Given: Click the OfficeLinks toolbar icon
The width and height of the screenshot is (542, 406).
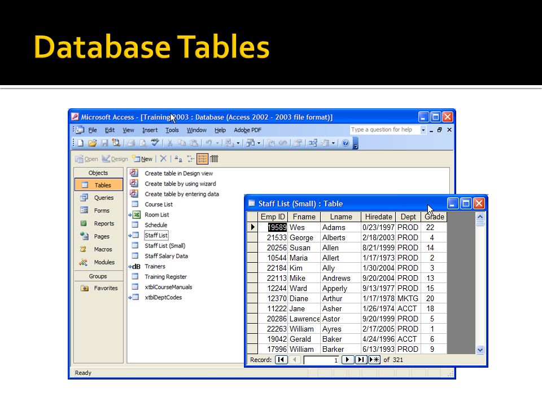Looking at the screenshot, I should point(229,143).
